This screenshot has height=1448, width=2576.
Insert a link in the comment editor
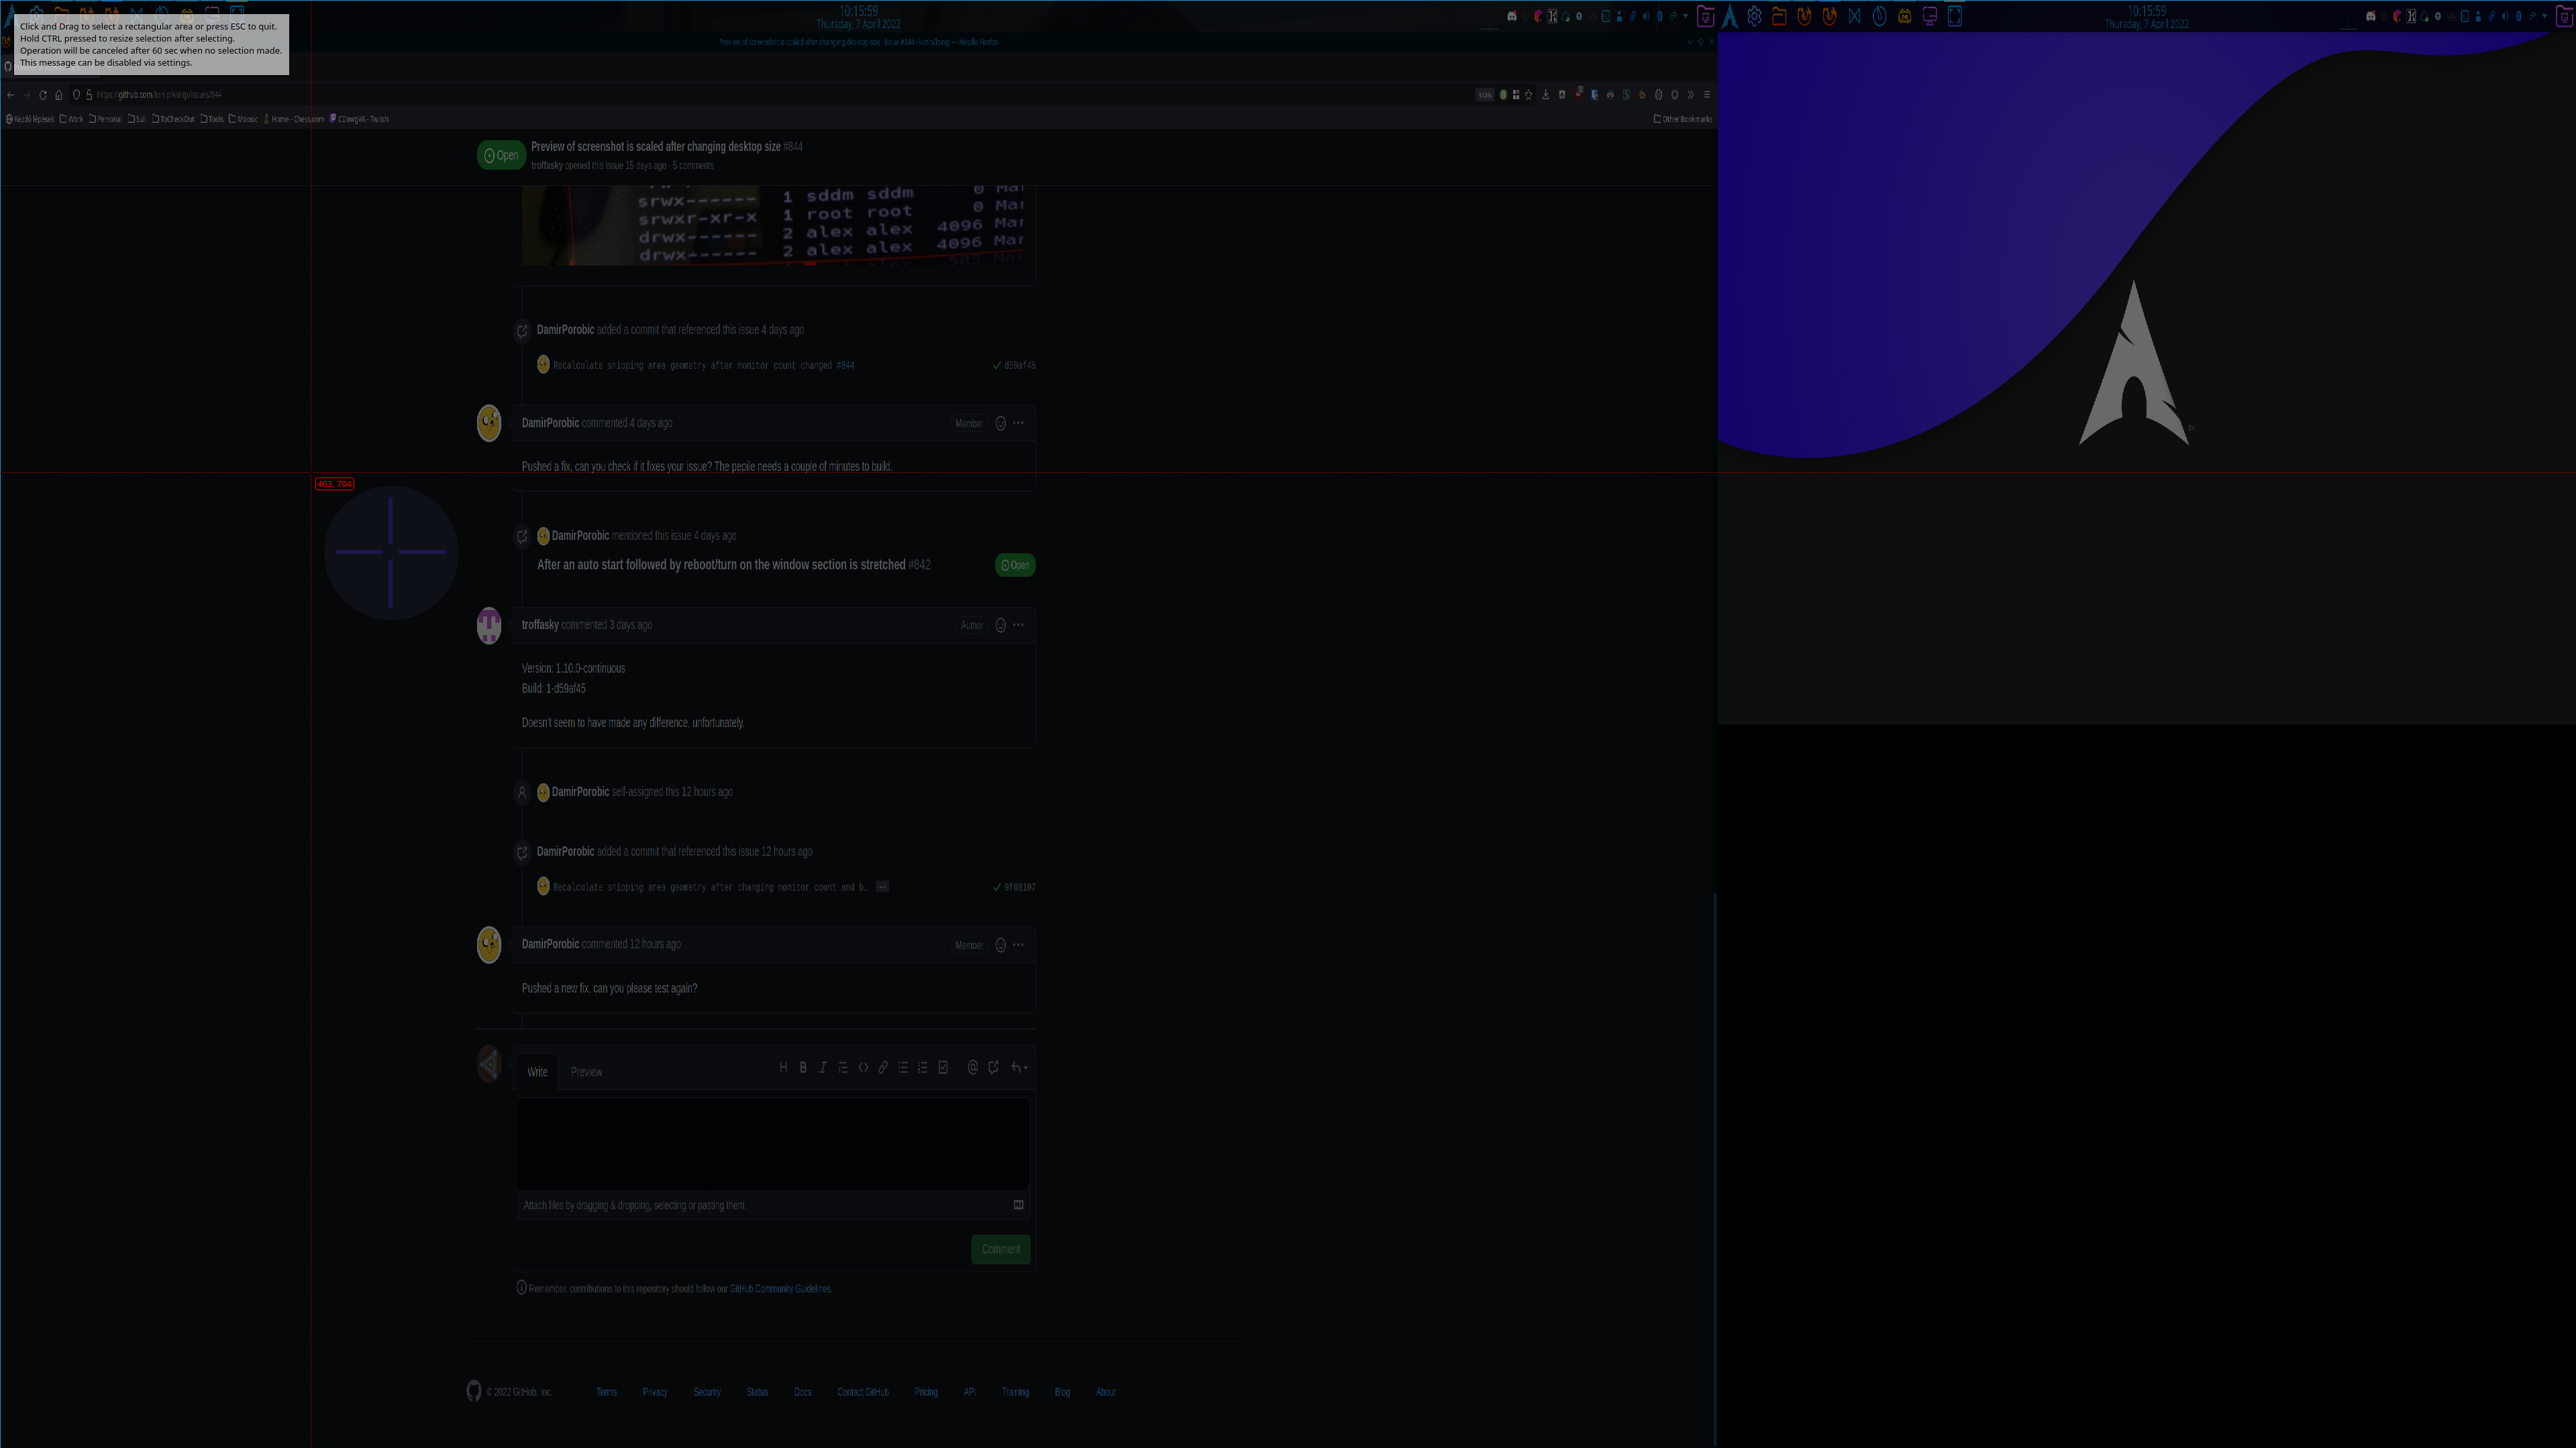[883, 1067]
